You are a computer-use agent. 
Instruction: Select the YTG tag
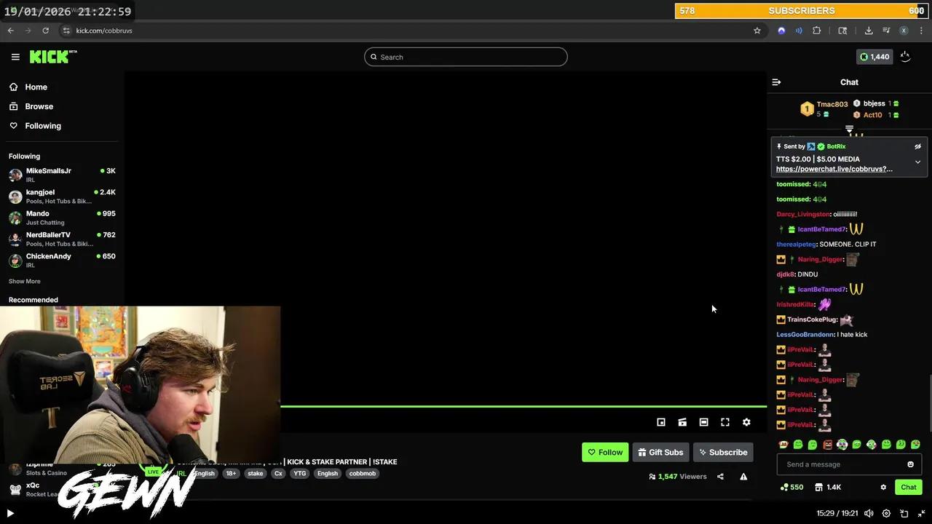pos(299,474)
